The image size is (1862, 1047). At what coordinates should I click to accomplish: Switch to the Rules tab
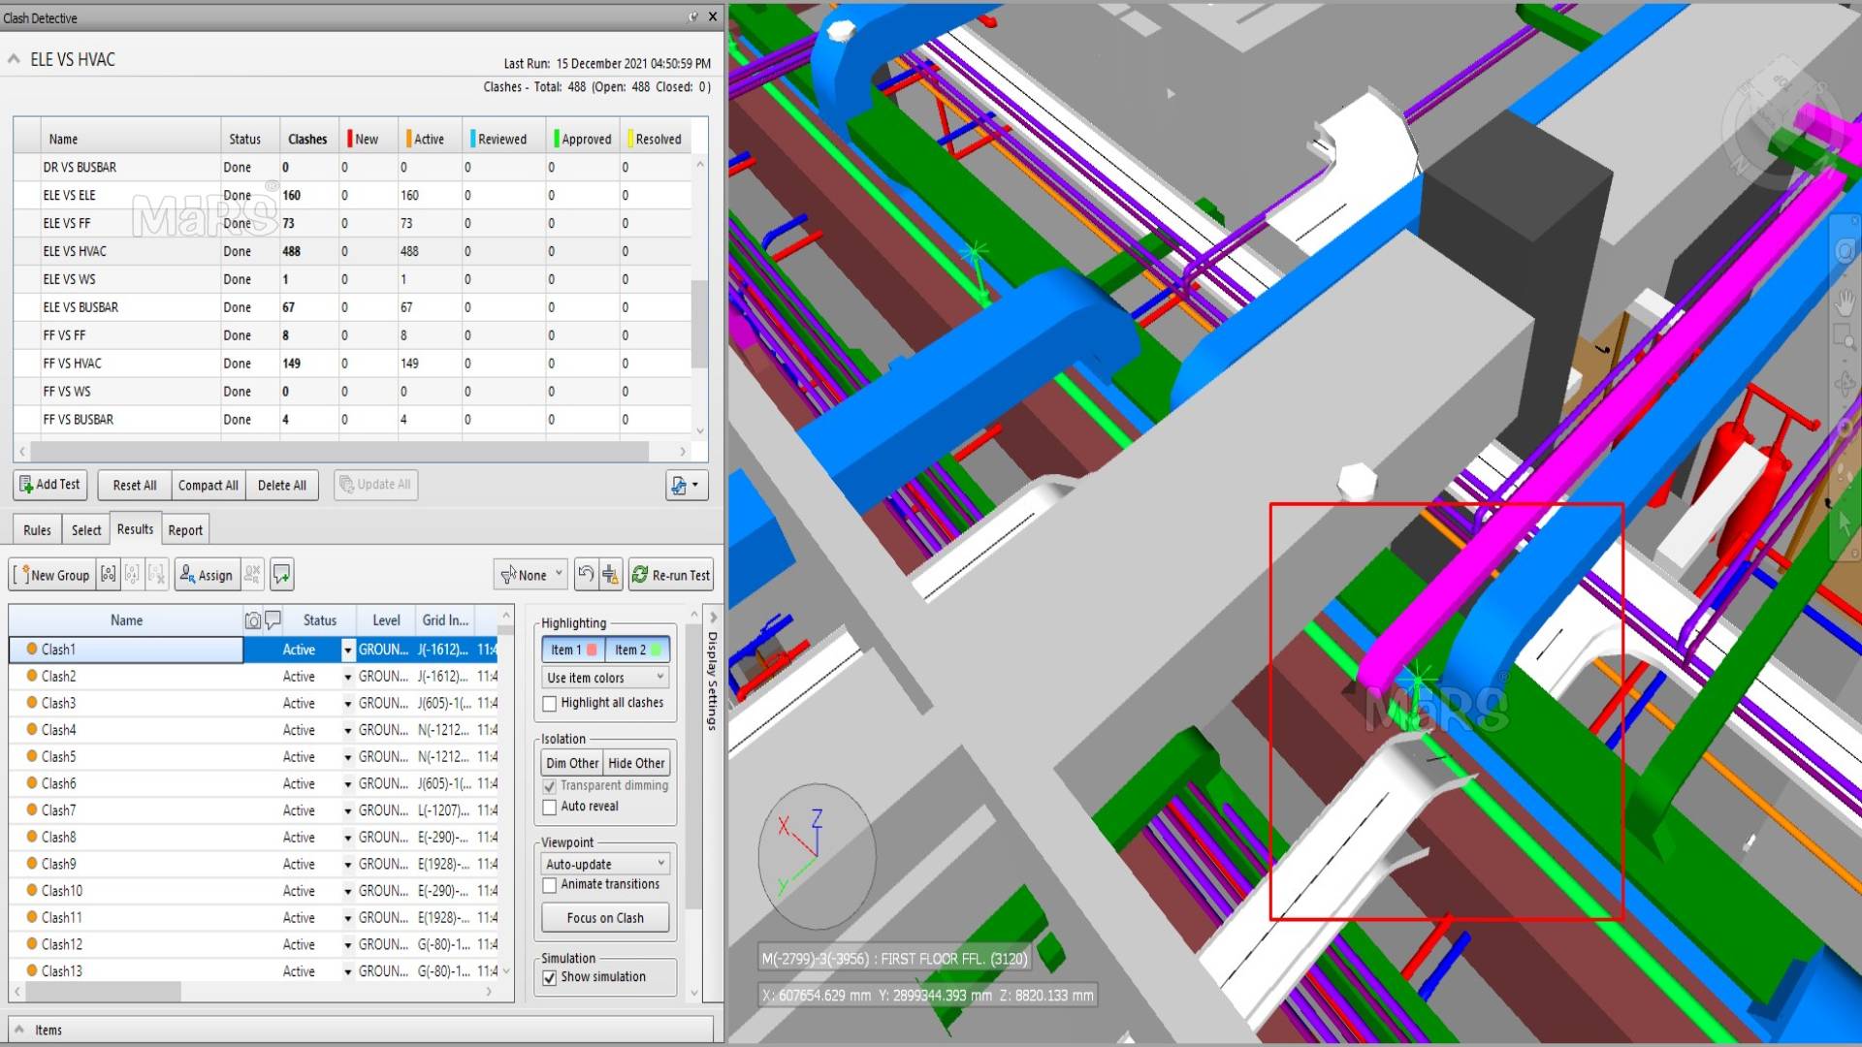click(37, 530)
